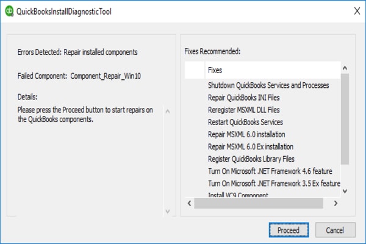Viewport: 366px width, 244px height.
Task: Click fixes list vertical scrollbar thumb
Action: pyautogui.click(x=345, y=119)
